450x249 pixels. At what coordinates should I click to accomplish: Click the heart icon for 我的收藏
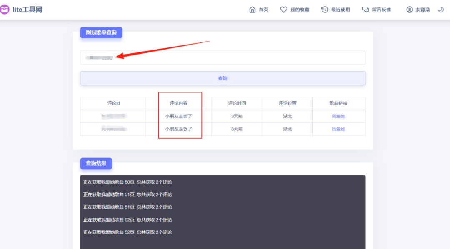tap(284, 10)
